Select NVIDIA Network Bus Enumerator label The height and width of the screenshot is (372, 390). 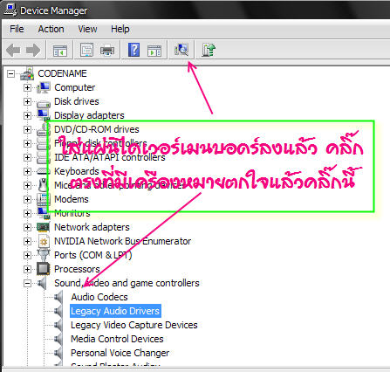(123, 241)
